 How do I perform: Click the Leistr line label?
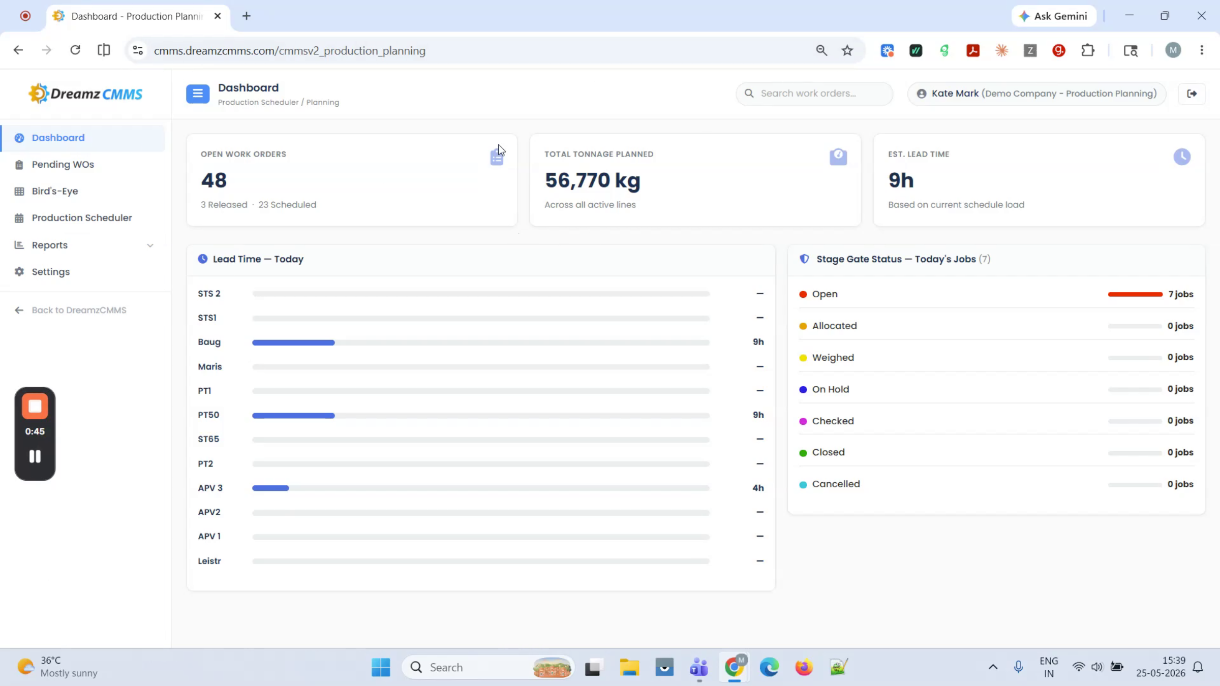[209, 561]
